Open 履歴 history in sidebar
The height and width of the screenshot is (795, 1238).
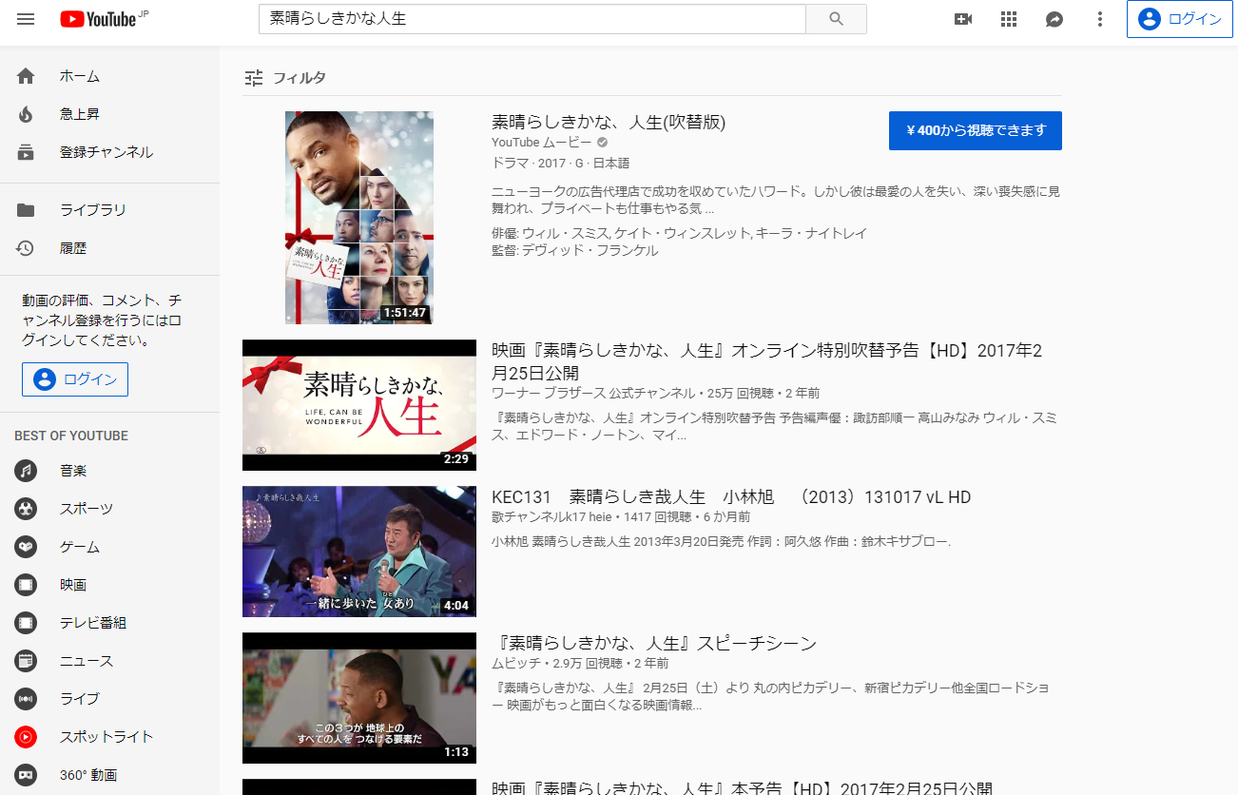point(73,248)
